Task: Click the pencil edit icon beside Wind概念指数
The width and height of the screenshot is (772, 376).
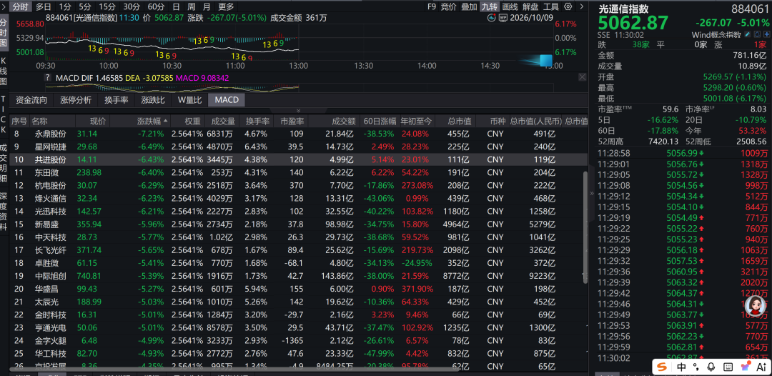Action: click(x=748, y=34)
